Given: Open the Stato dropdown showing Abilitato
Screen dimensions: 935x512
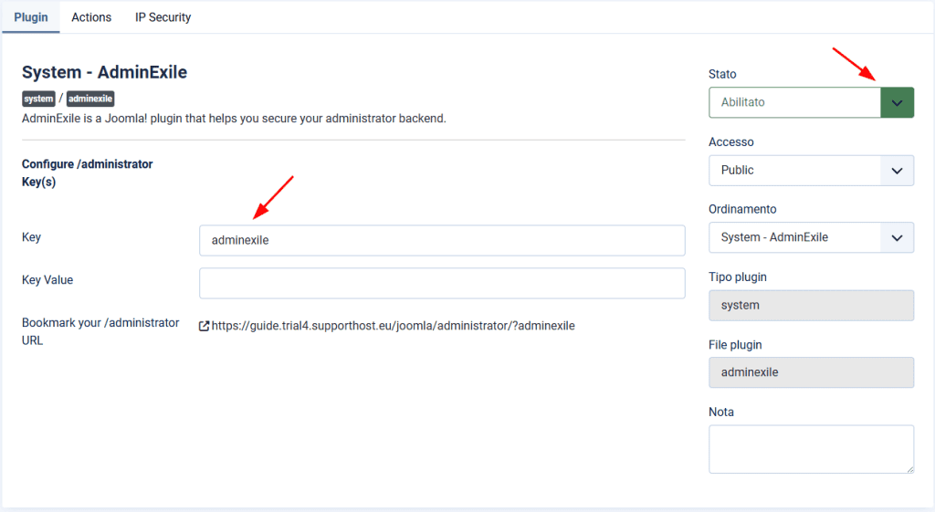Looking at the screenshot, I should [811, 102].
